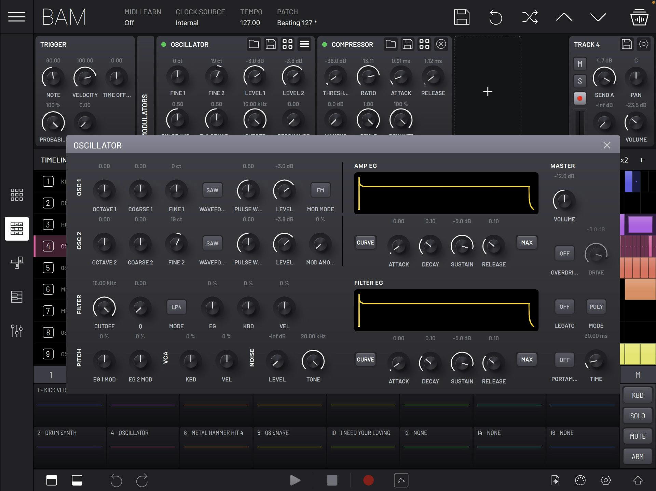Open the automation curve icon near the transport controls

coord(401,480)
